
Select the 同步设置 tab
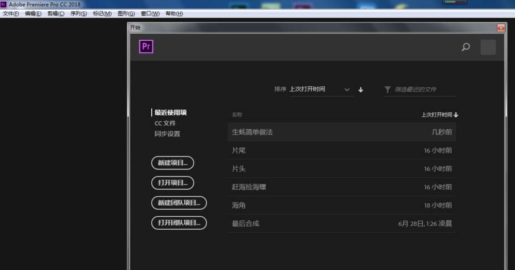167,134
